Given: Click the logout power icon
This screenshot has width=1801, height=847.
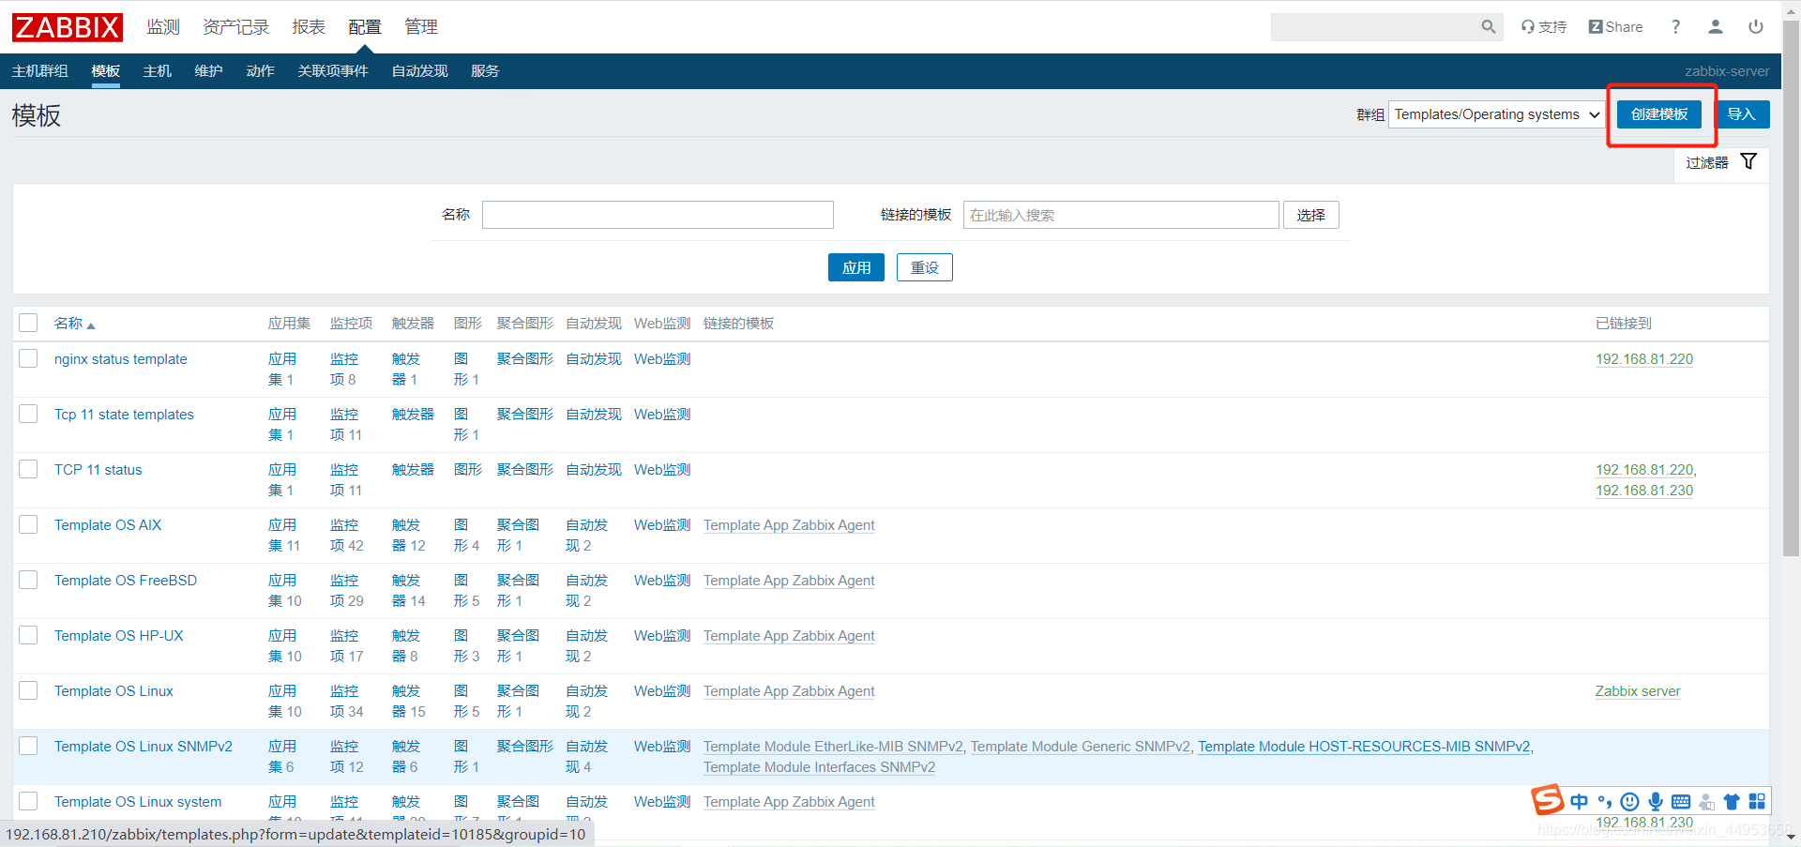Looking at the screenshot, I should point(1756,27).
